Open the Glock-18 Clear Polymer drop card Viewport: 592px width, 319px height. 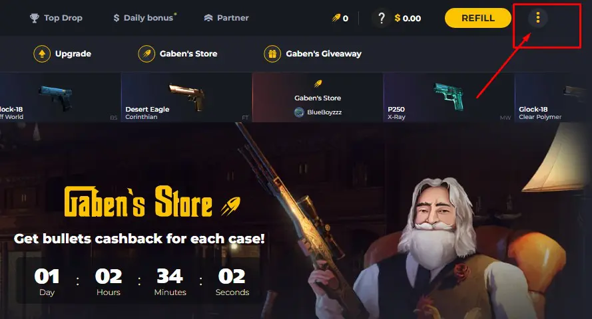(x=553, y=98)
